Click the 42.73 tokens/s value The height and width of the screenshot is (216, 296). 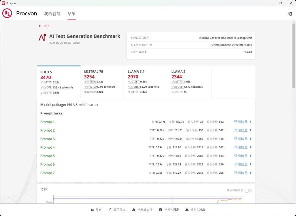pos(193,87)
